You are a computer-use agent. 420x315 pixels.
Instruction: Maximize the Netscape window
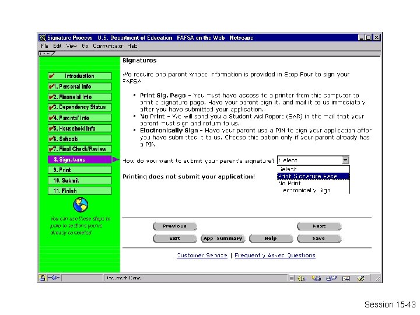pos(368,38)
